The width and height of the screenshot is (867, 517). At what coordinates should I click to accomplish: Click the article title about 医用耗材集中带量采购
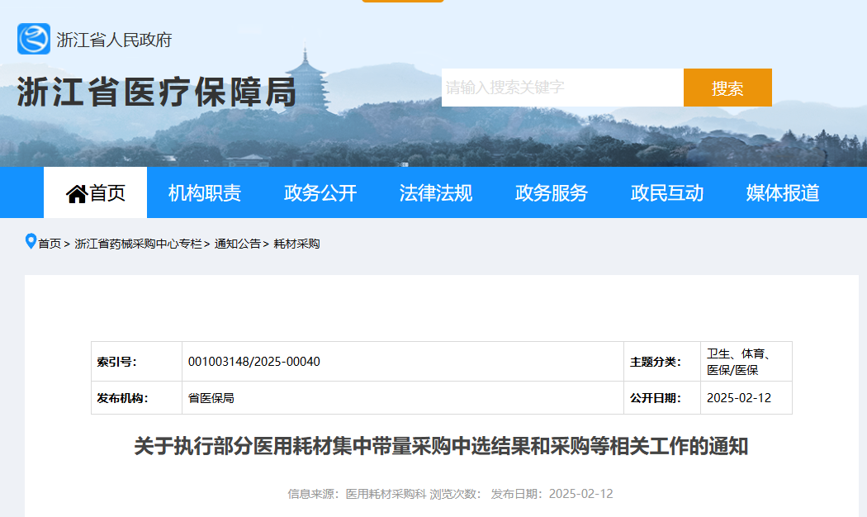[441, 447]
